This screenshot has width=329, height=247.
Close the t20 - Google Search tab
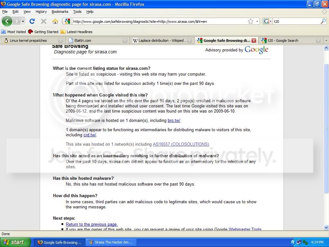318,41
